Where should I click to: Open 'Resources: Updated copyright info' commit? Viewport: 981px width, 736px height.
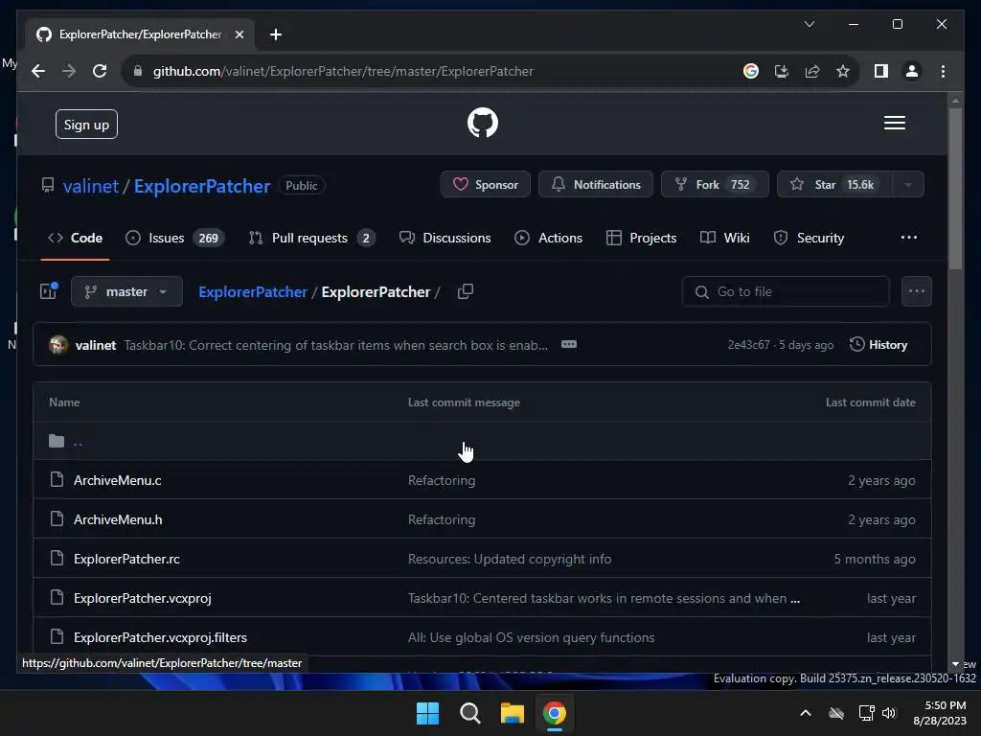click(x=510, y=559)
